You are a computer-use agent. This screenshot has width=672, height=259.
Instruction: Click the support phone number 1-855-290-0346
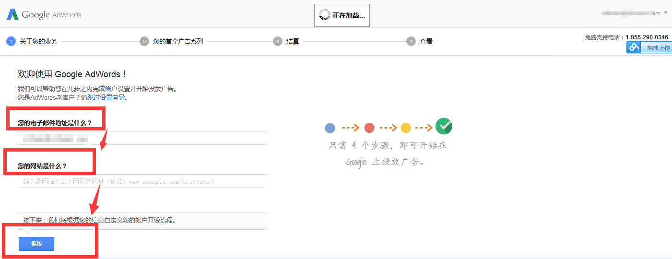(x=647, y=37)
